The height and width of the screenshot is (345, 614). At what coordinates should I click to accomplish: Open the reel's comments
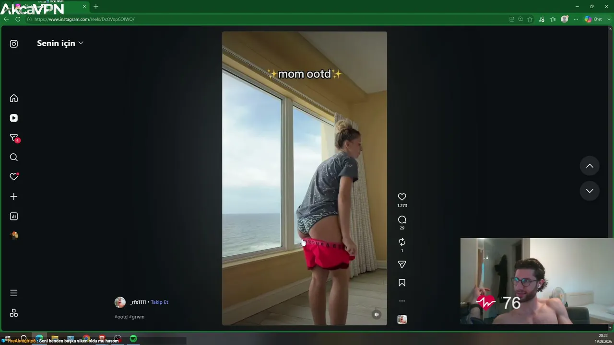coord(402,219)
